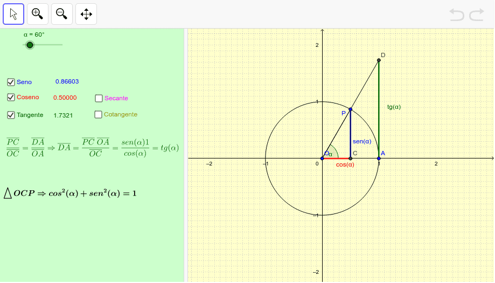Click the Tangente value 1.7321
Screen dimensions: 495x283
click(63, 115)
